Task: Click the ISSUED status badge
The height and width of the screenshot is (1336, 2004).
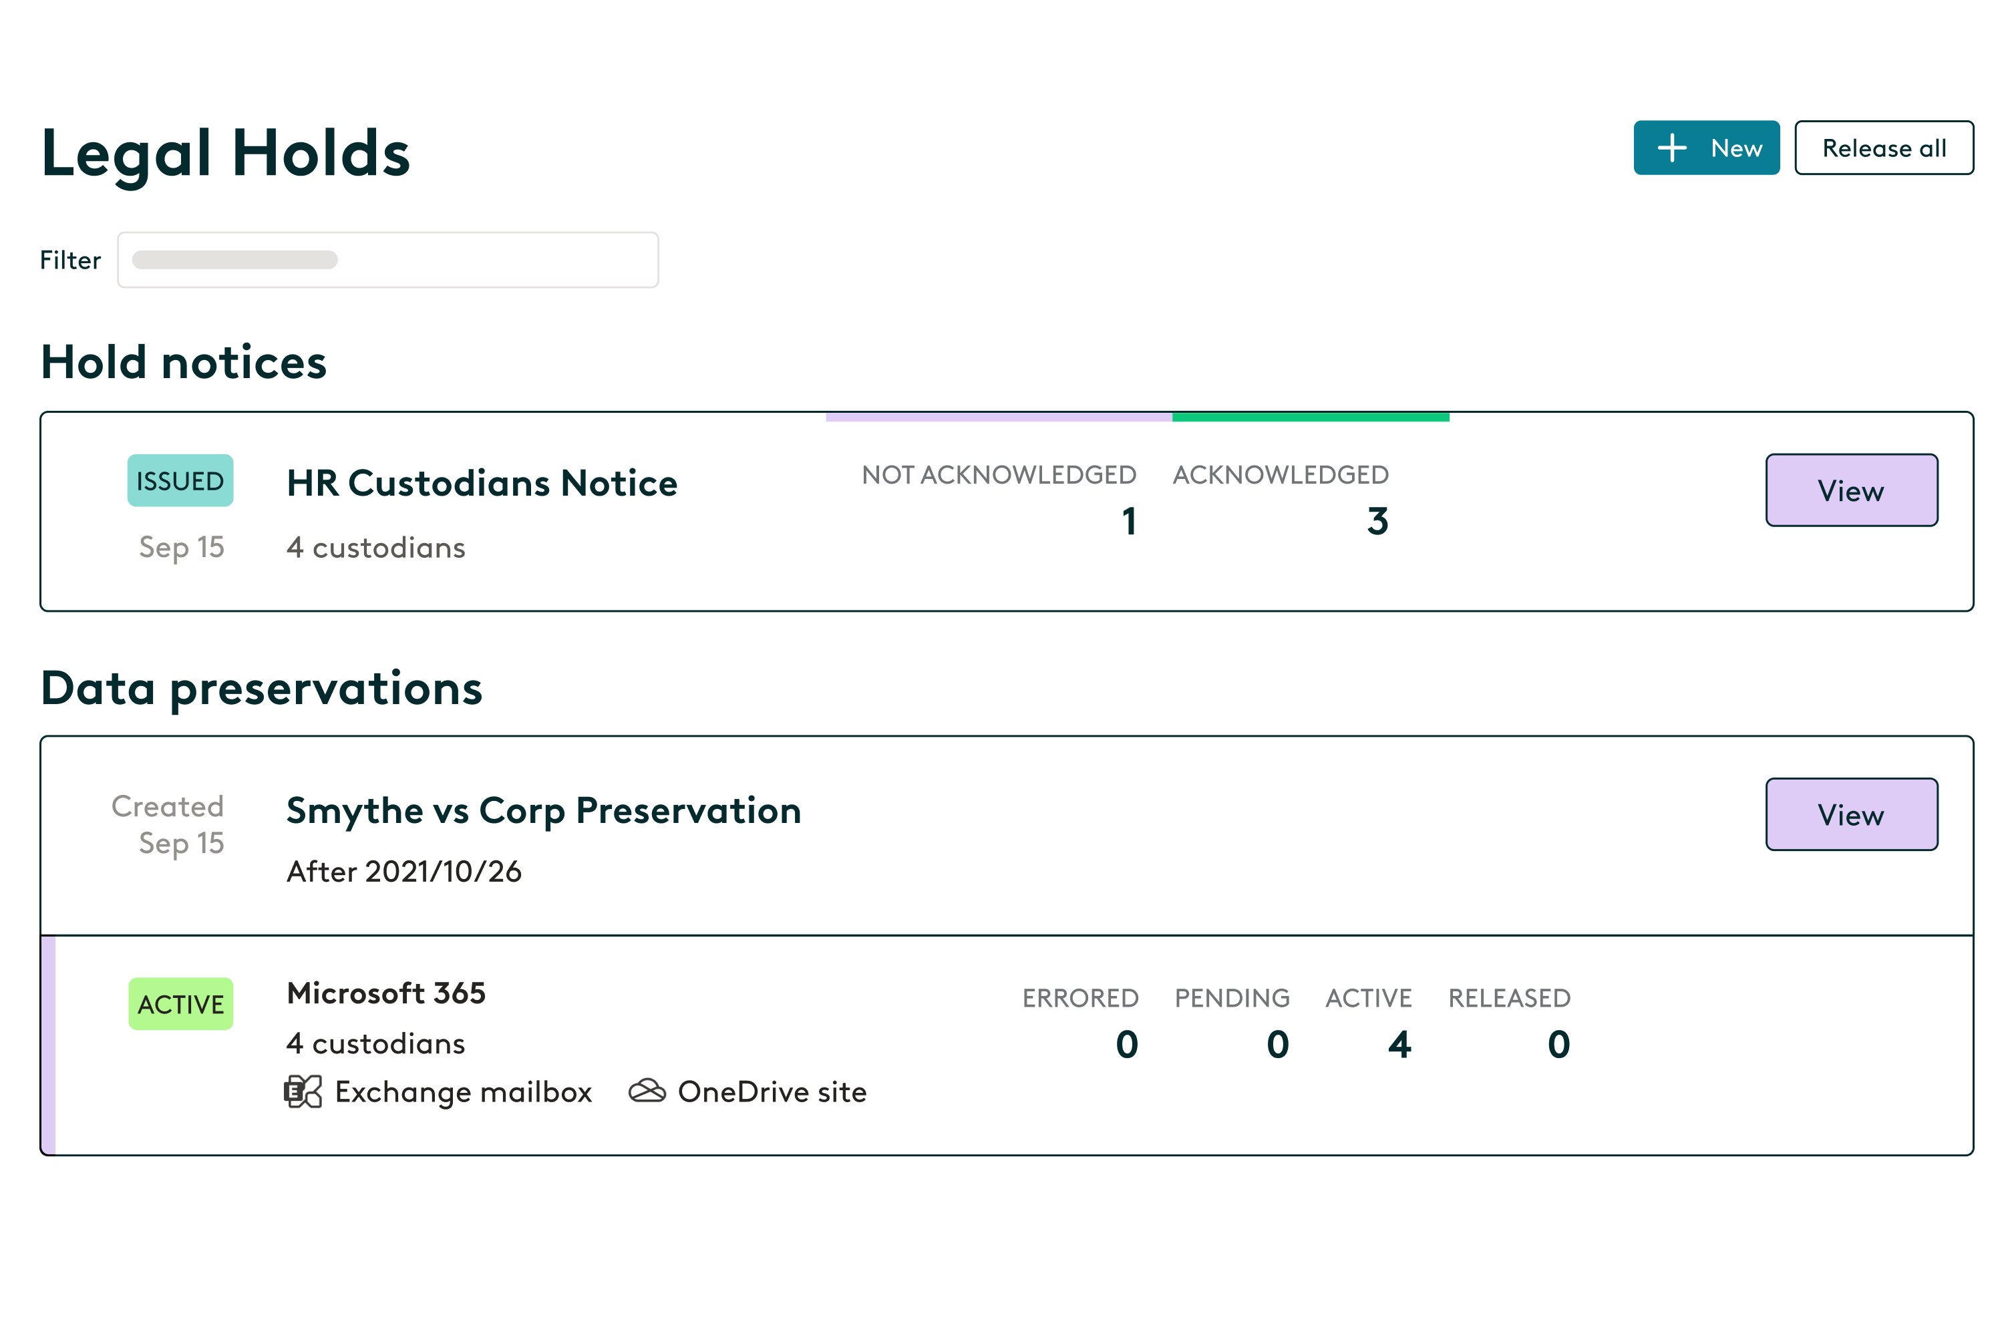Action: 180,480
